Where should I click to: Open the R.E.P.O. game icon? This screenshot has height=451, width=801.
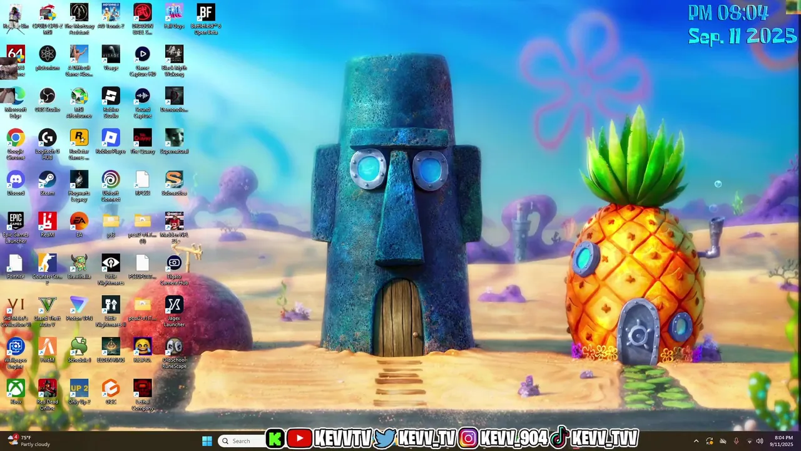[143, 351]
